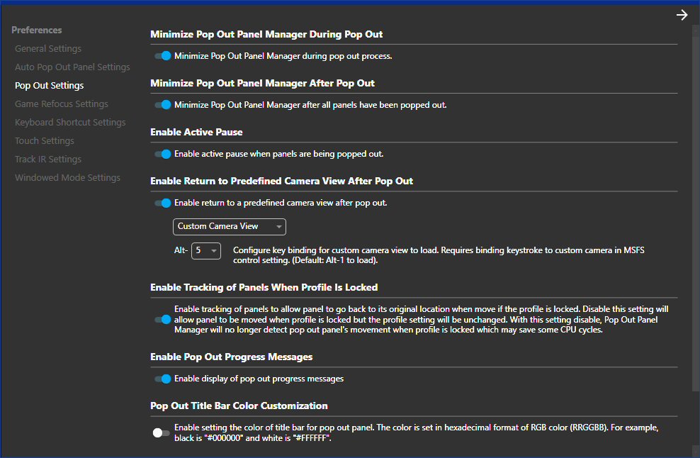
Task: Disable display of pop out progress messages
Action: click(163, 379)
